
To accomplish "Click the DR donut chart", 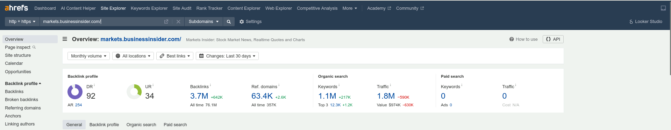I will tap(75, 92).
